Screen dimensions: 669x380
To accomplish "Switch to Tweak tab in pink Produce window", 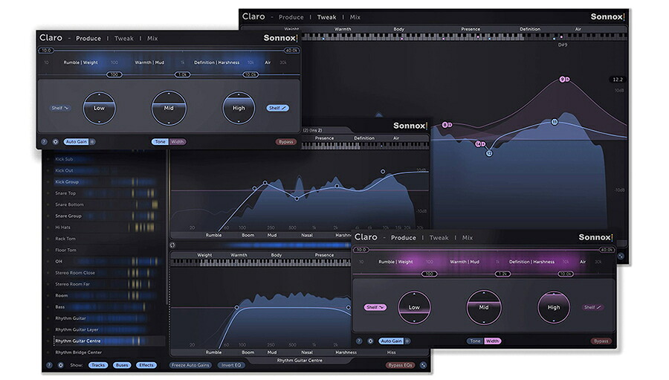I will [439, 238].
